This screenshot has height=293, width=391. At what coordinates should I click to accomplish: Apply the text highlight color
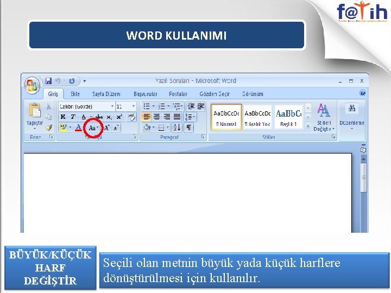tap(64, 128)
